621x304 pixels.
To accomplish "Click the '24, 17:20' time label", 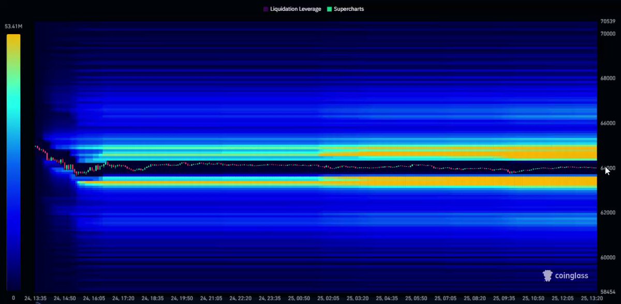I will [x=124, y=298].
